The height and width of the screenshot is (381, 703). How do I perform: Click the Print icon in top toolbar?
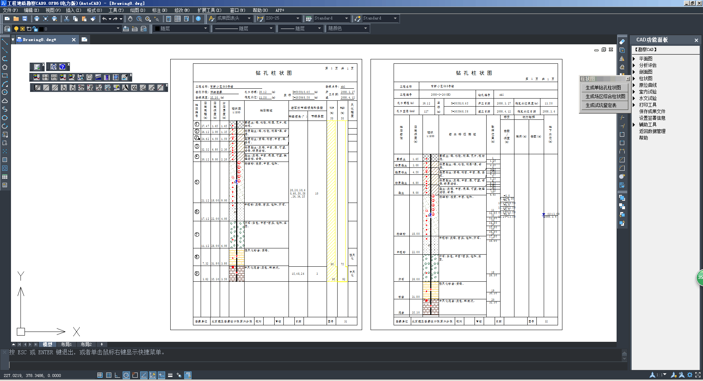(x=37, y=19)
